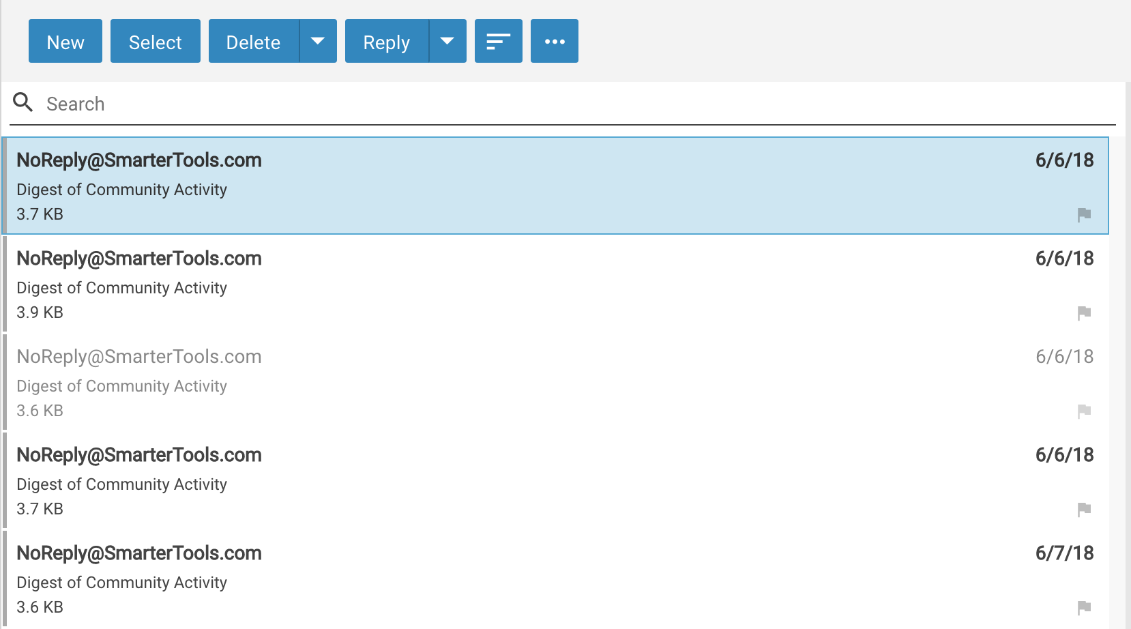This screenshot has width=1131, height=629.
Task: Flag the 6/7/18 digest message
Action: tap(1084, 608)
